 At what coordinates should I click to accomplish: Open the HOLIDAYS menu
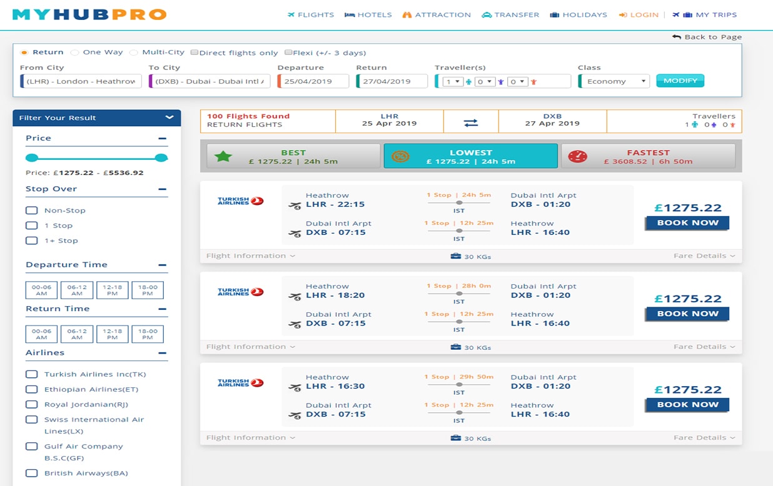[578, 15]
